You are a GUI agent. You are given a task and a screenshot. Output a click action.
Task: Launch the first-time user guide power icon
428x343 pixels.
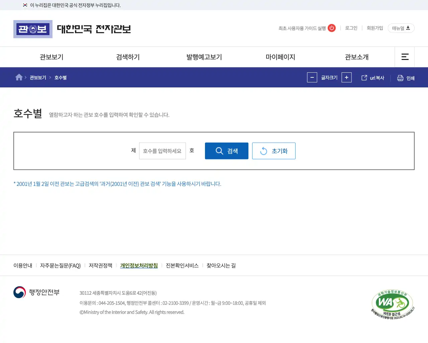pyautogui.click(x=331, y=28)
